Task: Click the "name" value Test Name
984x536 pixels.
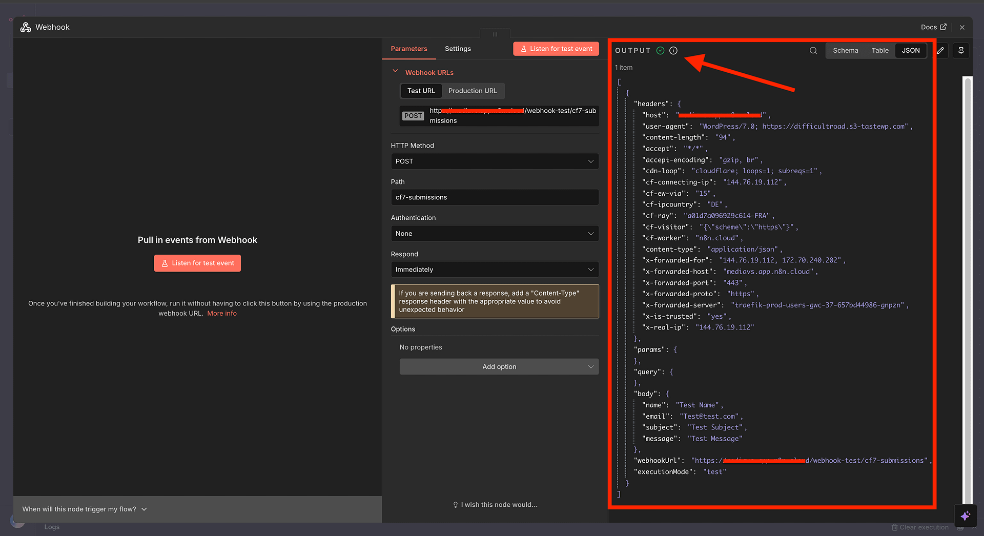Action: pyautogui.click(x=698, y=405)
